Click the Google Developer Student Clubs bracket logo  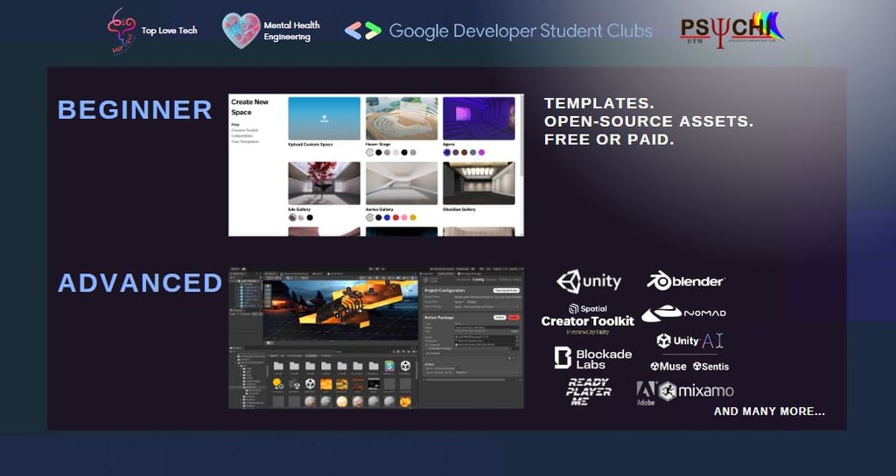click(x=363, y=31)
